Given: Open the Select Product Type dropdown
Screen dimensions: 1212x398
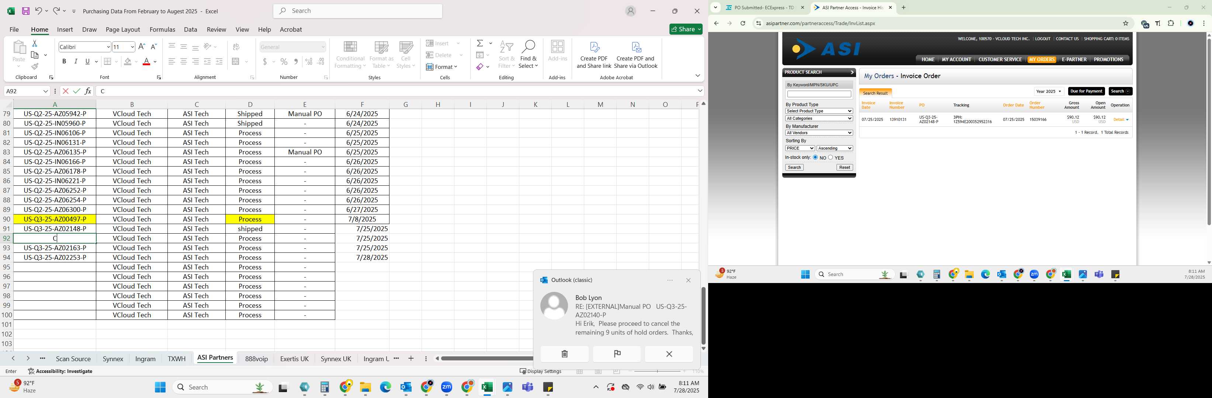Looking at the screenshot, I should point(819,111).
